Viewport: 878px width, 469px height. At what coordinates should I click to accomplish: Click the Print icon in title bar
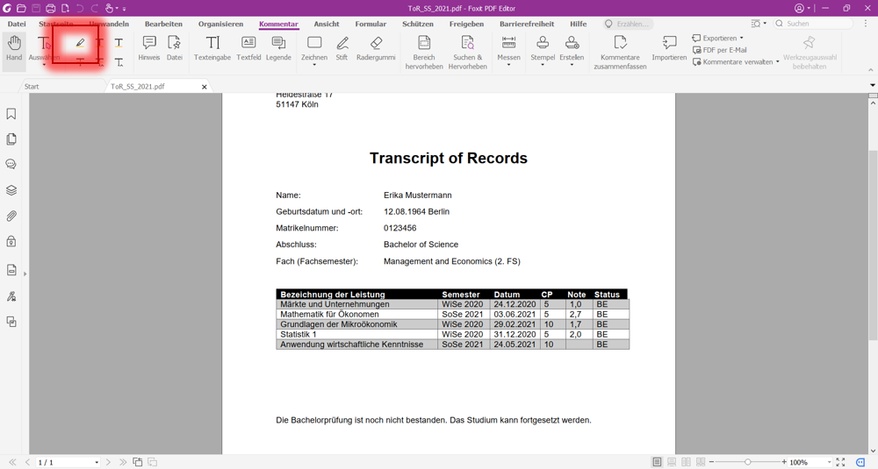tap(50, 9)
